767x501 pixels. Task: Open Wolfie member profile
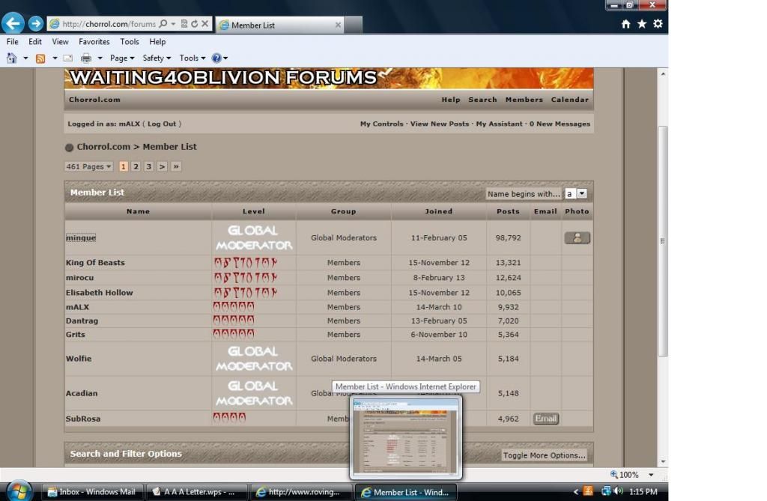point(79,359)
